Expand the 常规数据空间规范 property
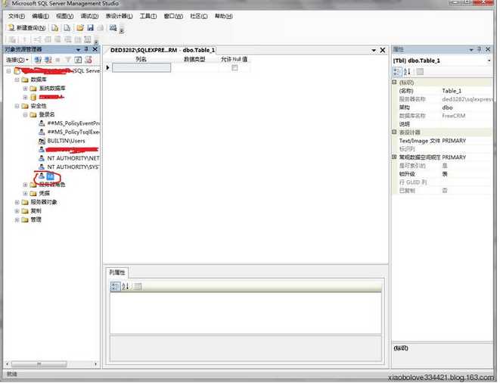This screenshot has width=500, height=383. coord(394,157)
